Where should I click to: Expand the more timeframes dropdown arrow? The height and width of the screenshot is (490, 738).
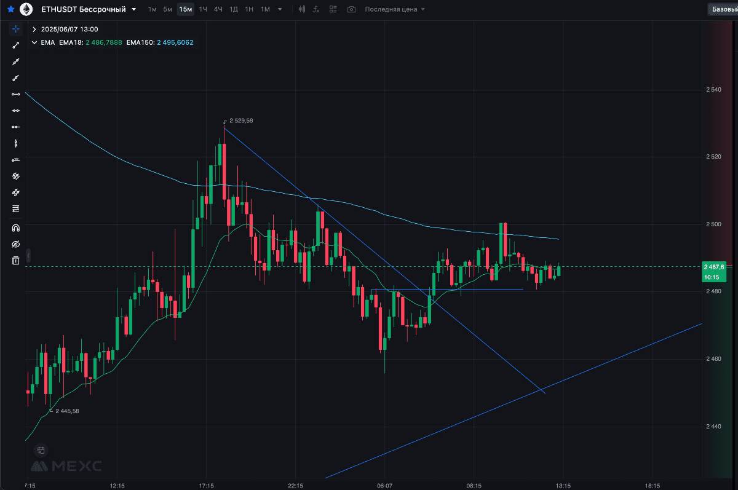tap(280, 10)
